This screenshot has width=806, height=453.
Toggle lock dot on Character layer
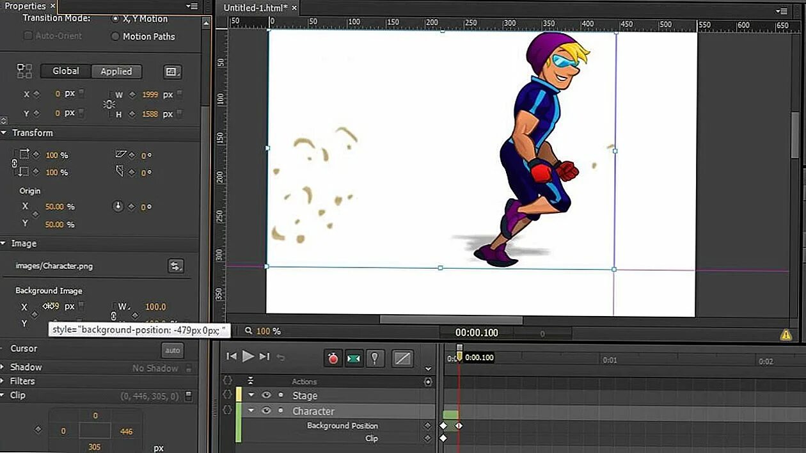pyautogui.click(x=280, y=411)
